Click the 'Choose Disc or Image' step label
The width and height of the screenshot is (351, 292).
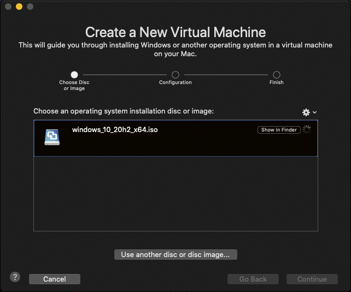click(x=74, y=85)
